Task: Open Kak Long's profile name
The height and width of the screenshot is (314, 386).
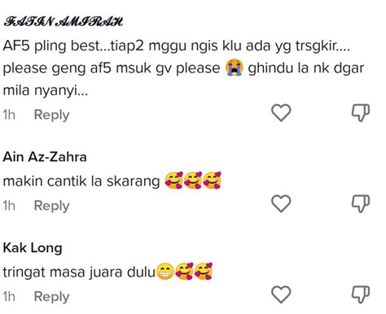Action: point(33,248)
